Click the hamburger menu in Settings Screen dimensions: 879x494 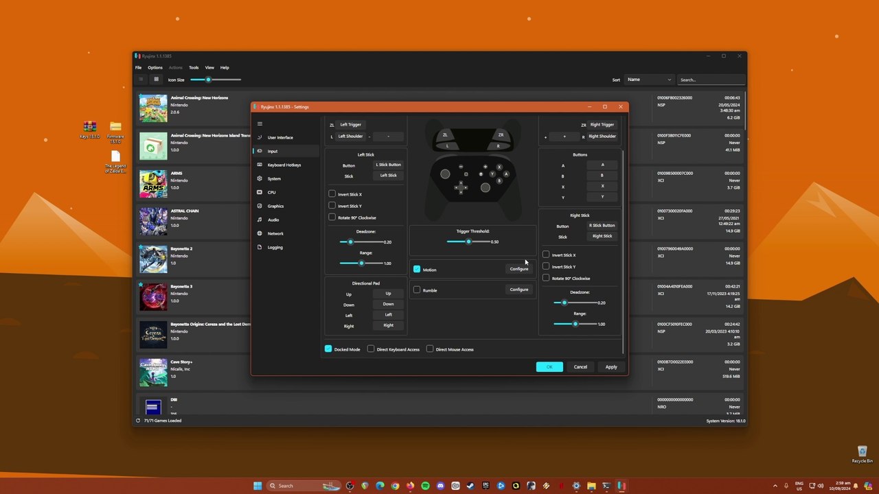(x=260, y=124)
